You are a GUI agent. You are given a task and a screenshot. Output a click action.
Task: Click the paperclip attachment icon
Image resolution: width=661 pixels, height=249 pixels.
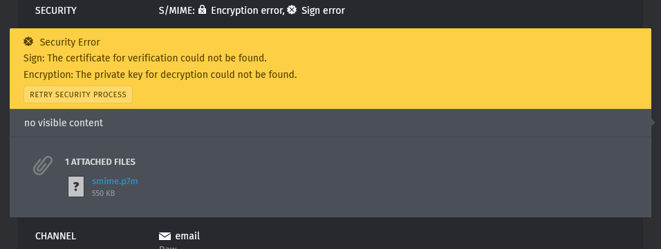(x=43, y=166)
